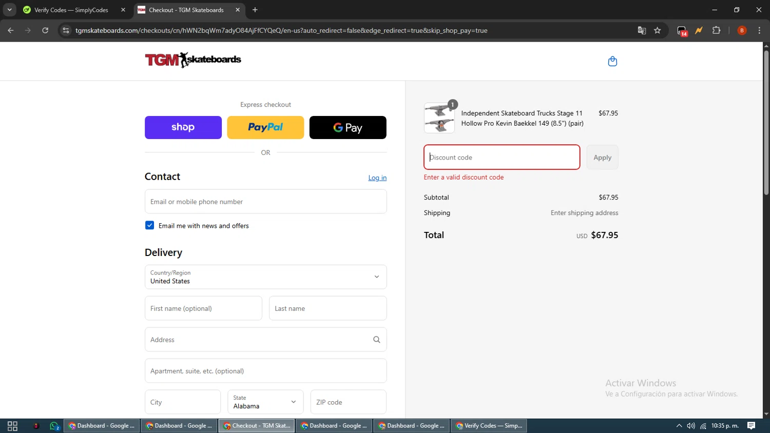Open the tab search dropdown arrow
This screenshot has height=433, width=770.
9,10
